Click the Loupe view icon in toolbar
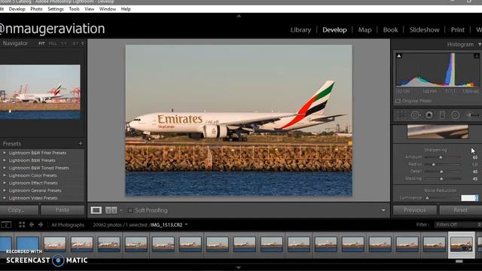The height and width of the screenshot is (271, 482). (96, 210)
